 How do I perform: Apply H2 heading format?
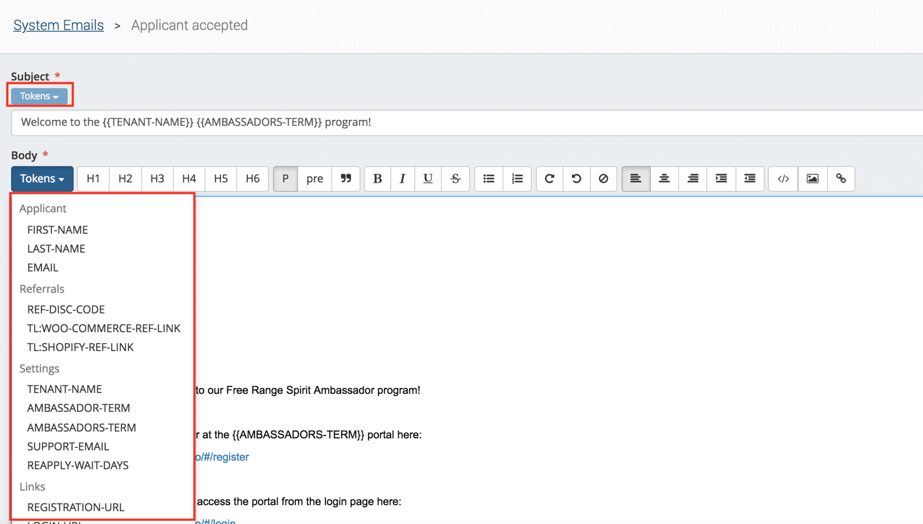125,179
